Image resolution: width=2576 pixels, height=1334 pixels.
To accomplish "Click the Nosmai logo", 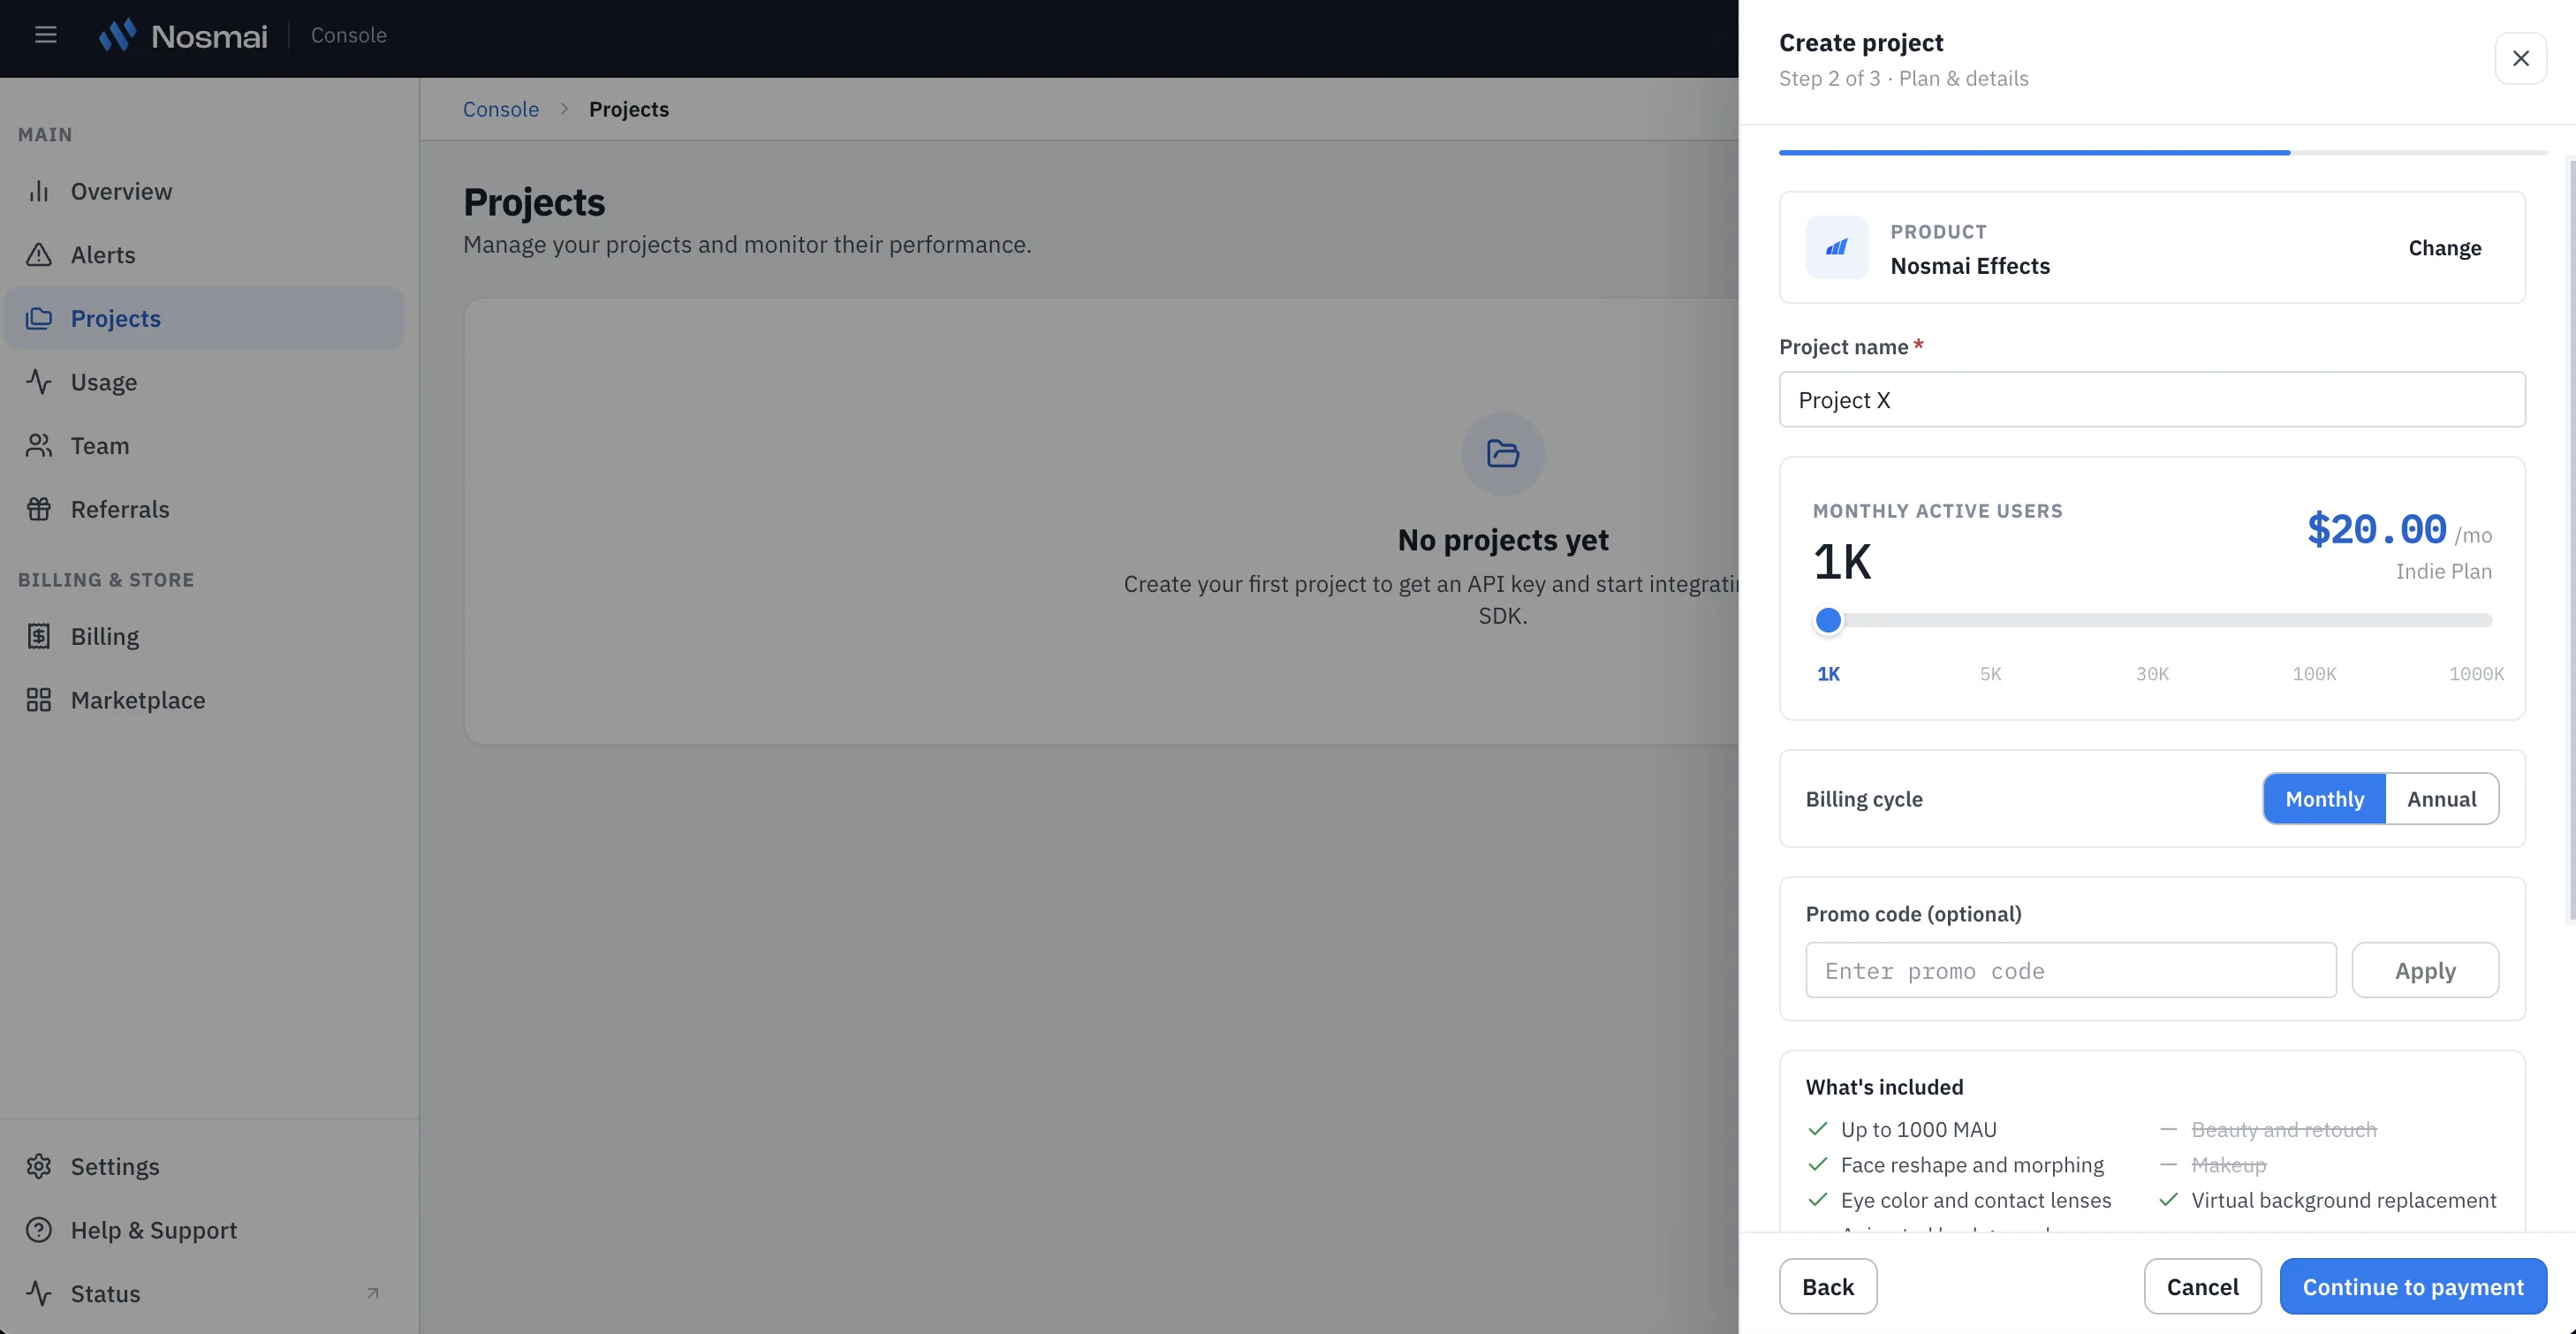I will click(183, 36).
